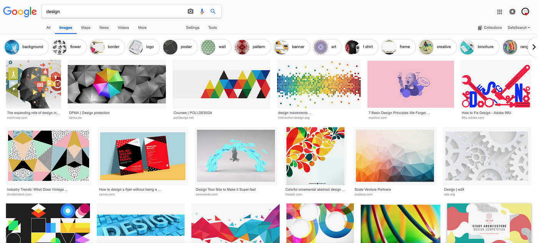Pick the banner suggestion chip
This screenshot has height=243, width=538.
click(291, 47)
